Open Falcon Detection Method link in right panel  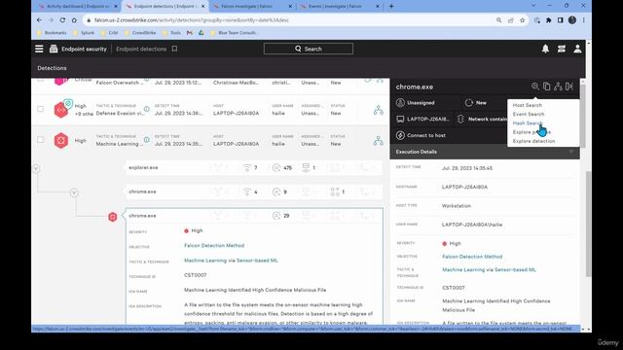pyautogui.click(x=472, y=257)
